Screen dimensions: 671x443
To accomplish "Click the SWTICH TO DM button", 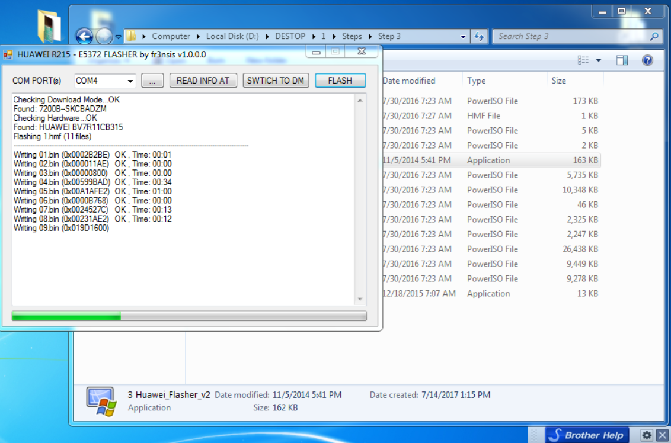I will [x=276, y=80].
